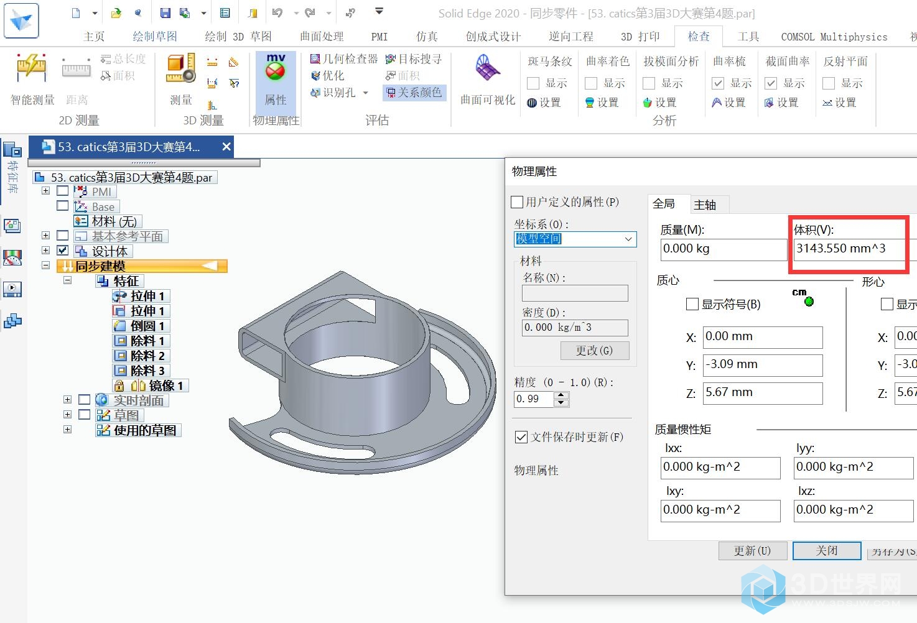Click the Mass (质量) value field
The width and height of the screenshot is (917, 623).
point(724,249)
